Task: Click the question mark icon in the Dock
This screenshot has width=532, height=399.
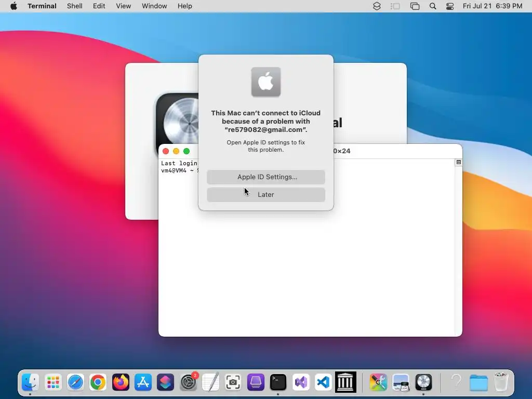Action: (x=456, y=382)
